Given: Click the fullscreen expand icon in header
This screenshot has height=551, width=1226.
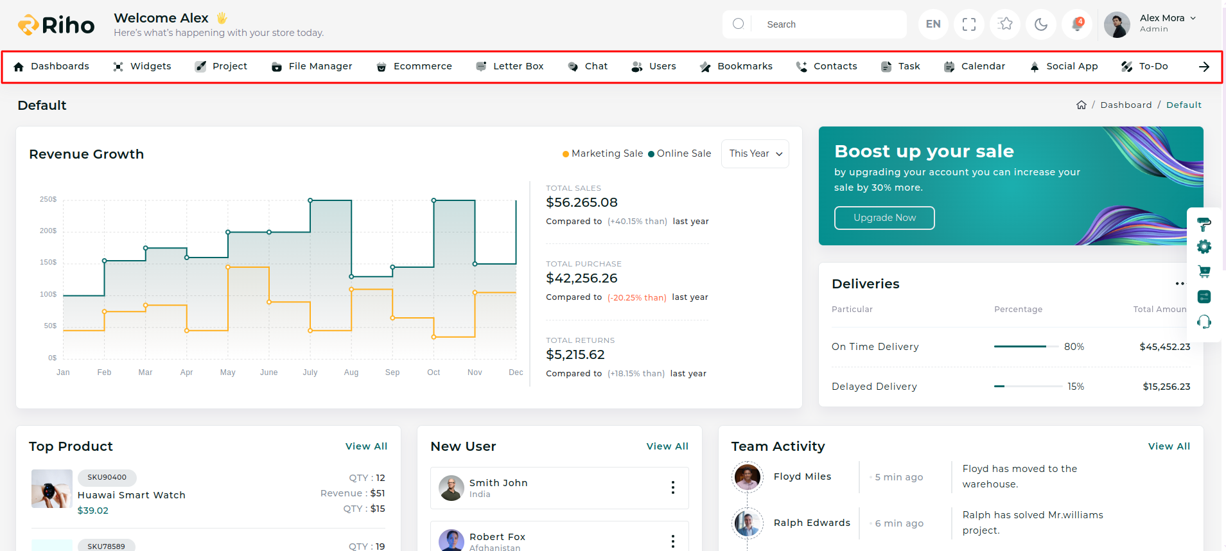Looking at the screenshot, I should (x=968, y=24).
